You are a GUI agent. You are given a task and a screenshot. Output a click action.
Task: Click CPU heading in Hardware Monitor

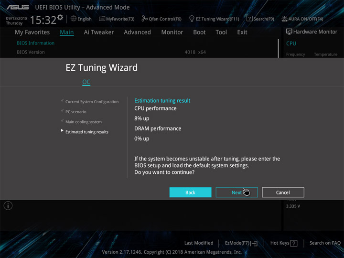[x=291, y=43]
